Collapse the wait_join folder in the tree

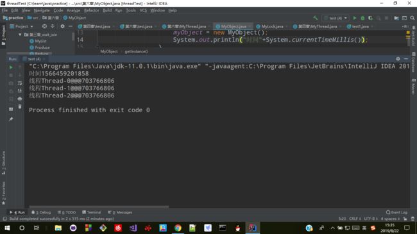point(20,35)
